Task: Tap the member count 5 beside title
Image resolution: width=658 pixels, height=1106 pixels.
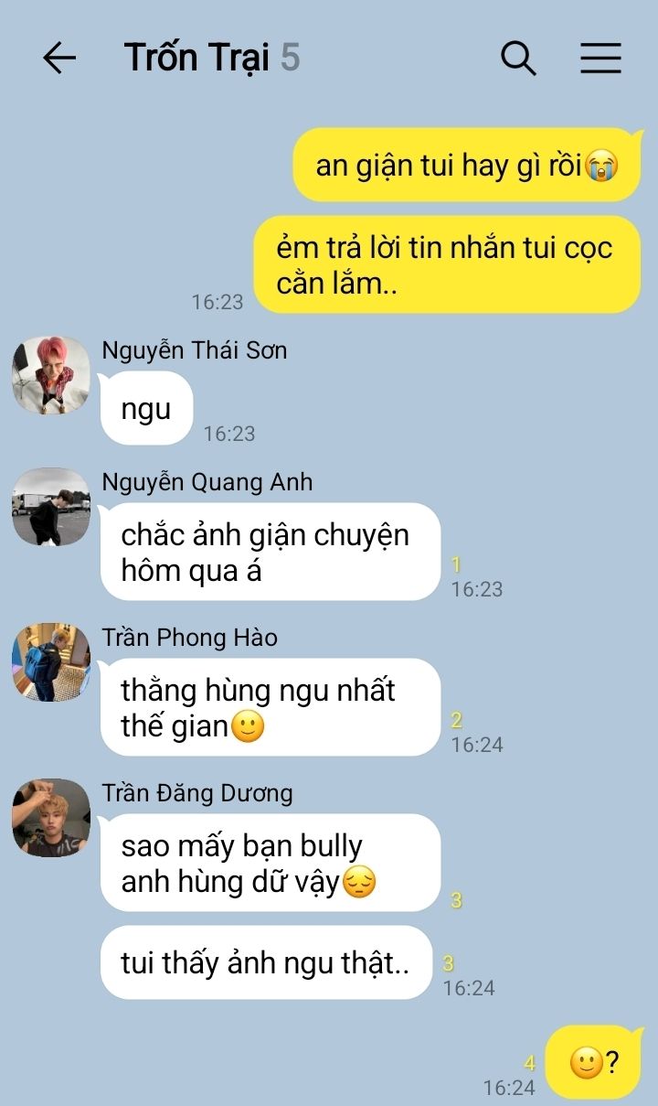Action: [290, 59]
